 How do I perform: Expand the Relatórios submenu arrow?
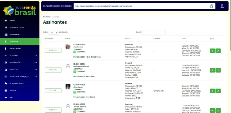click(x=36, y=70)
